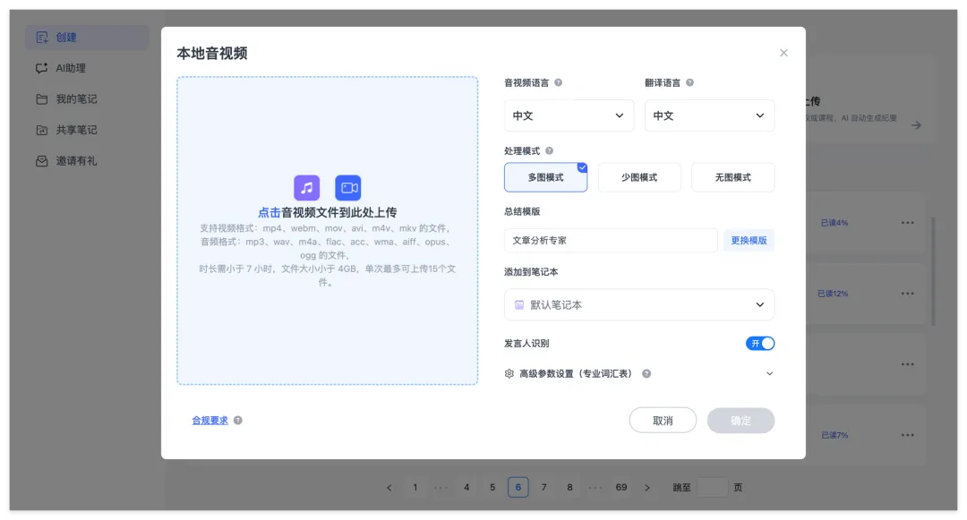Open 共享笔记 in sidebar
Image resolution: width=967 pixels, height=520 pixels.
87,130
